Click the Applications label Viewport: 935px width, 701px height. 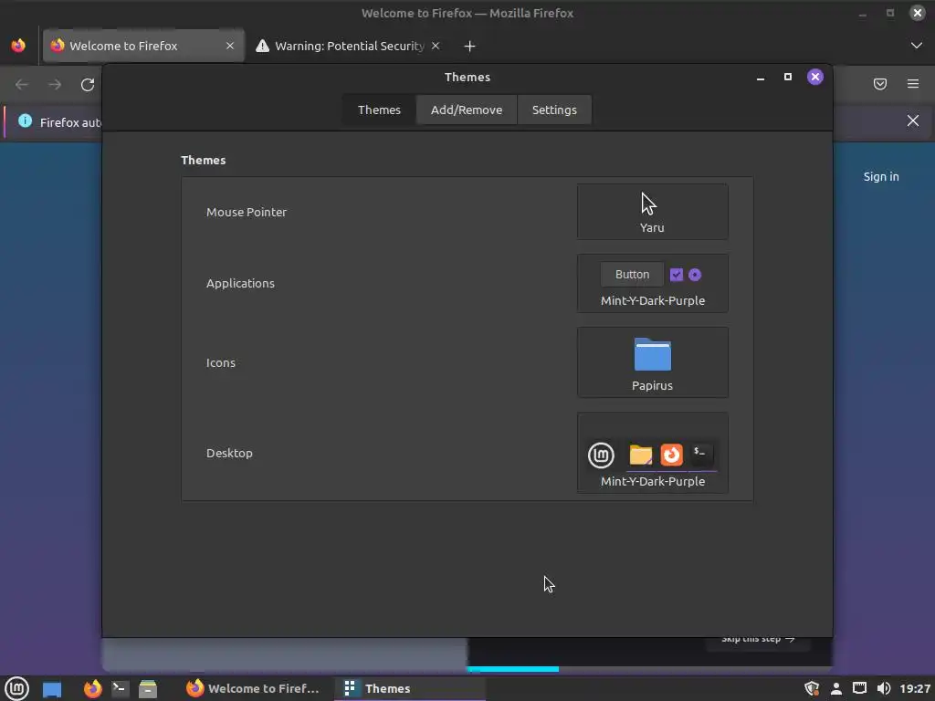click(x=240, y=283)
